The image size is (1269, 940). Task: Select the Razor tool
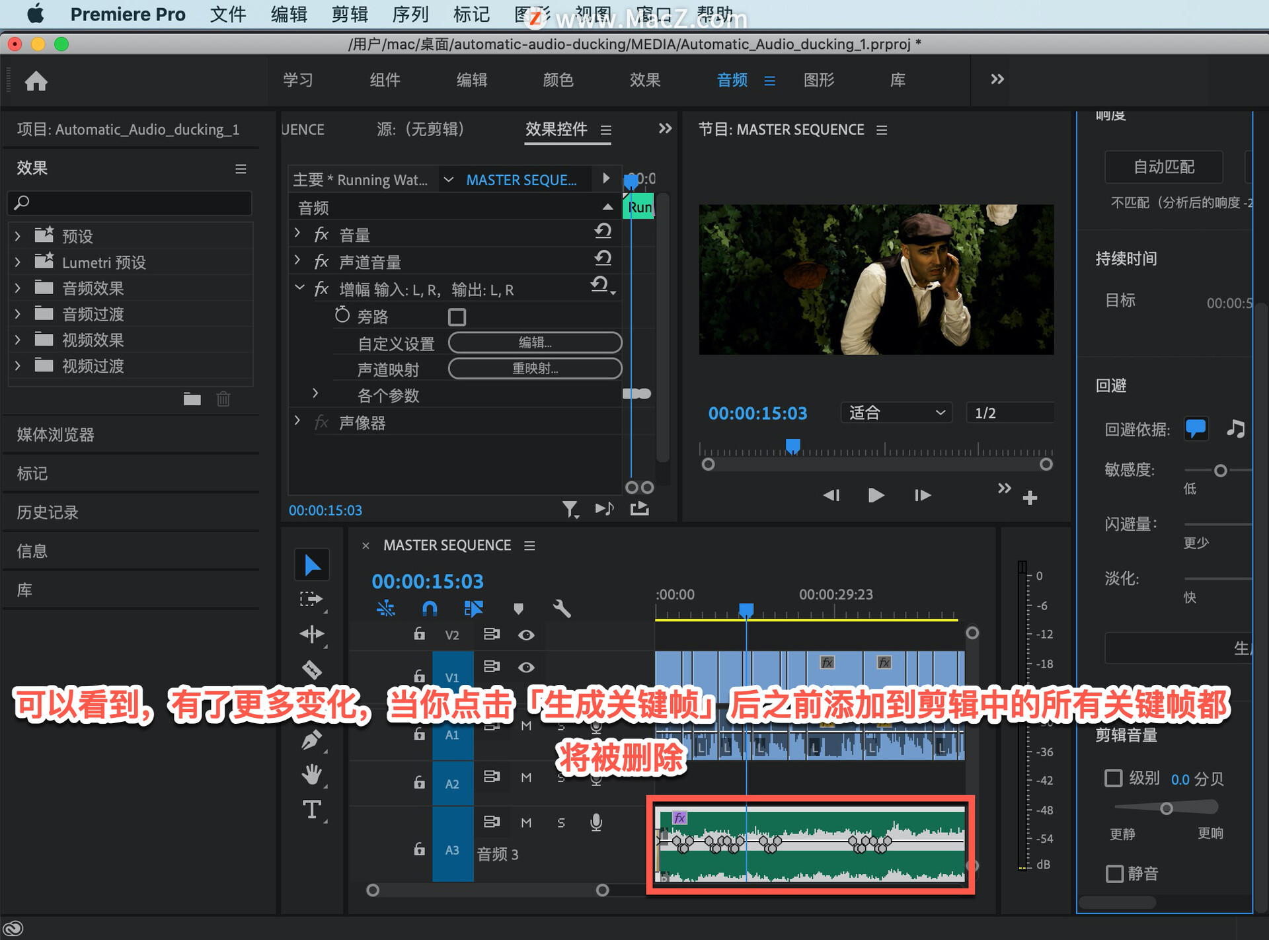(x=312, y=670)
